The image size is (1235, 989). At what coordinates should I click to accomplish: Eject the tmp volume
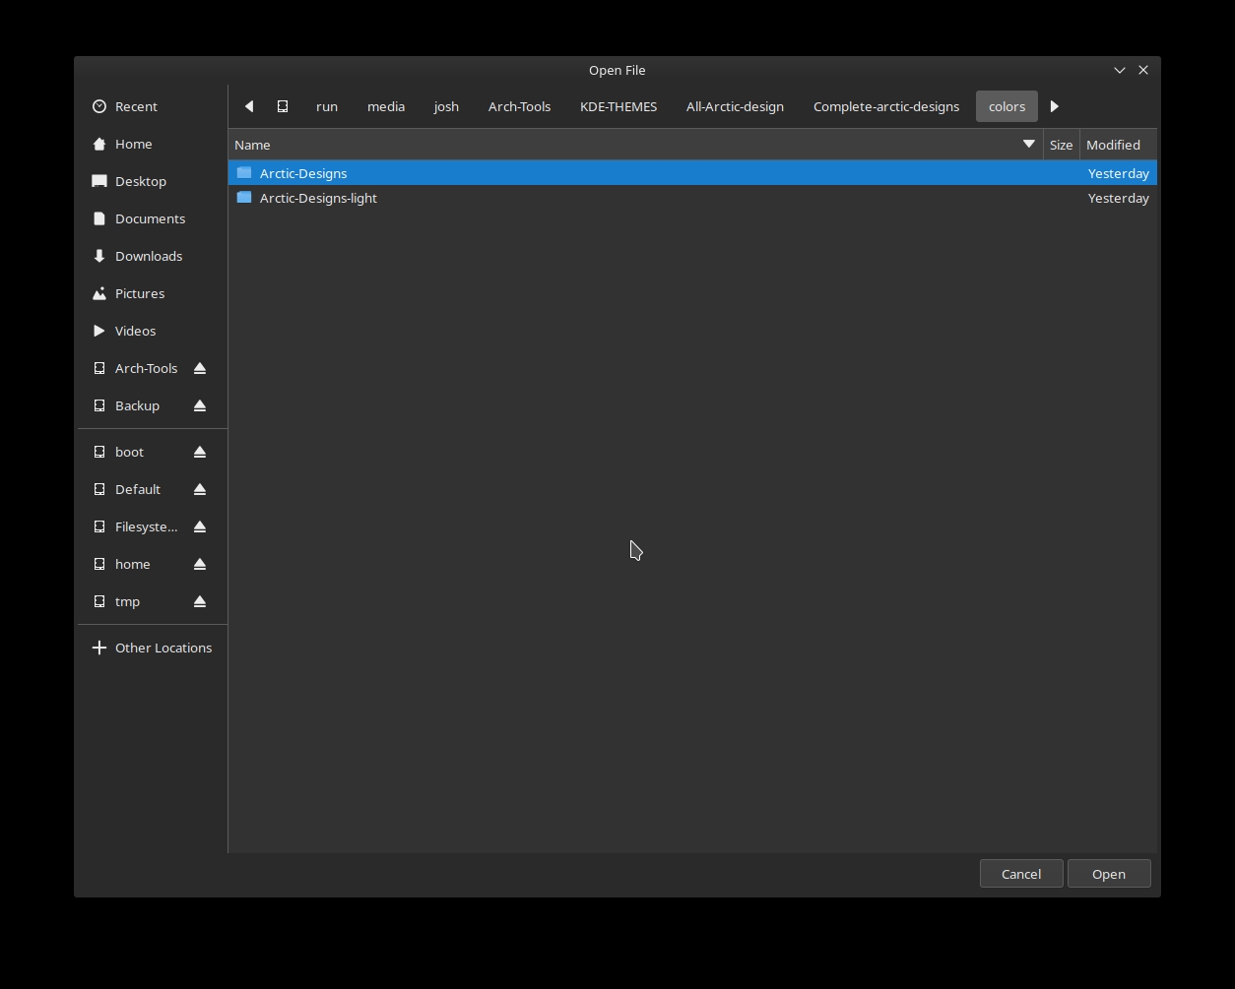click(x=200, y=601)
